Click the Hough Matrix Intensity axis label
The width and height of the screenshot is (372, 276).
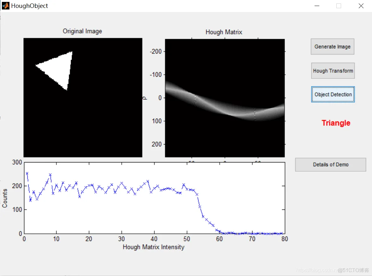pos(153,247)
